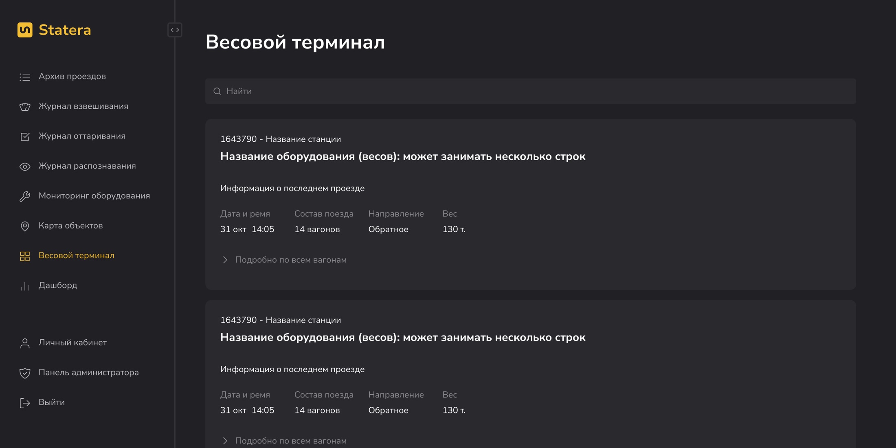Click first card's 31 окт 14:05 date
This screenshot has width=896, height=448.
[x=247, y=229]
